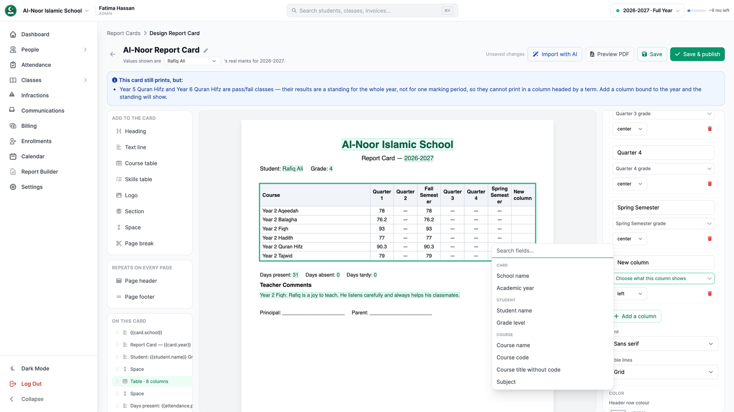Viewport: 734px width, 412px height.
Task: Open the Rafiq Ali student dropdown
Action: 192,61
